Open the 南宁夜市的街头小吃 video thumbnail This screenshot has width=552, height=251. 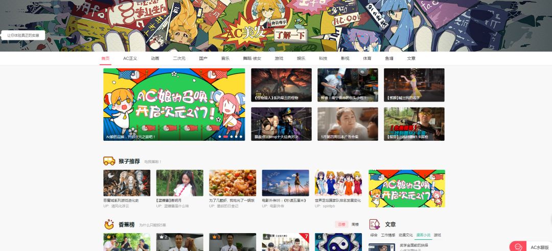point(348,85)
